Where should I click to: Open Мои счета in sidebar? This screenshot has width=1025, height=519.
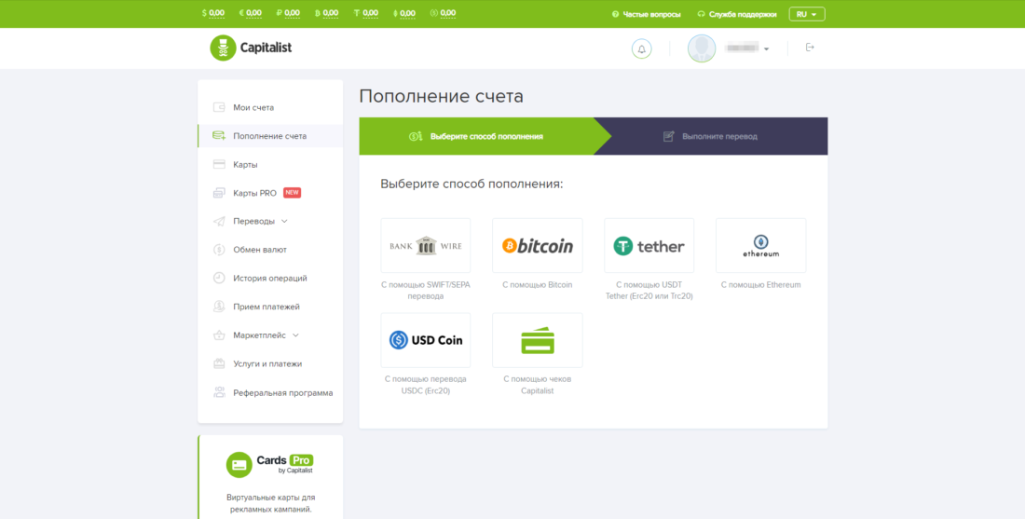point(253,107)
